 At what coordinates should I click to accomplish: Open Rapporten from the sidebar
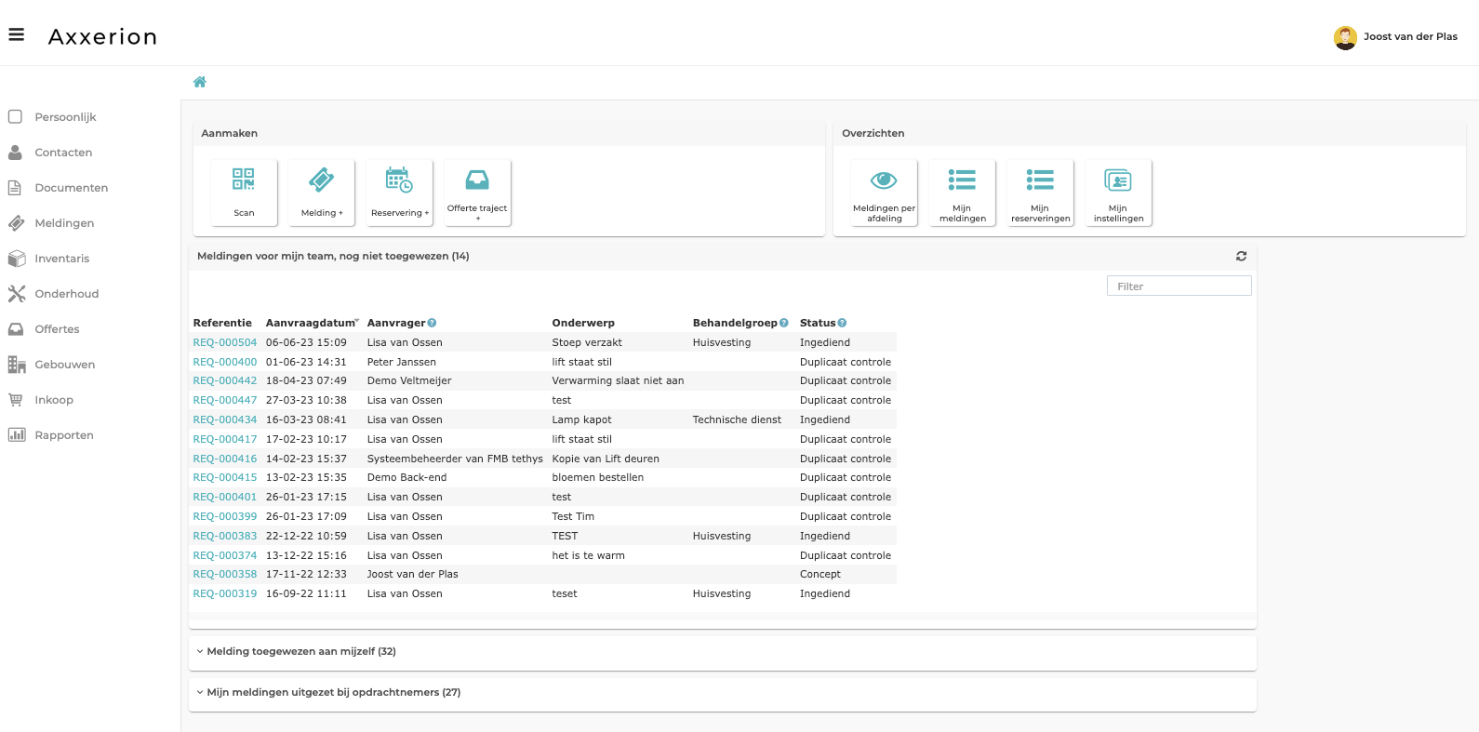(x=64, y=435)
